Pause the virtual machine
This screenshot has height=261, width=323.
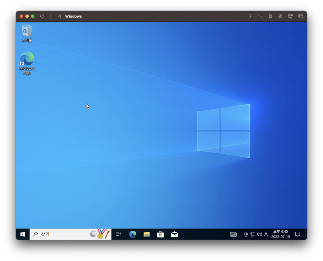[x=51, y=16]
